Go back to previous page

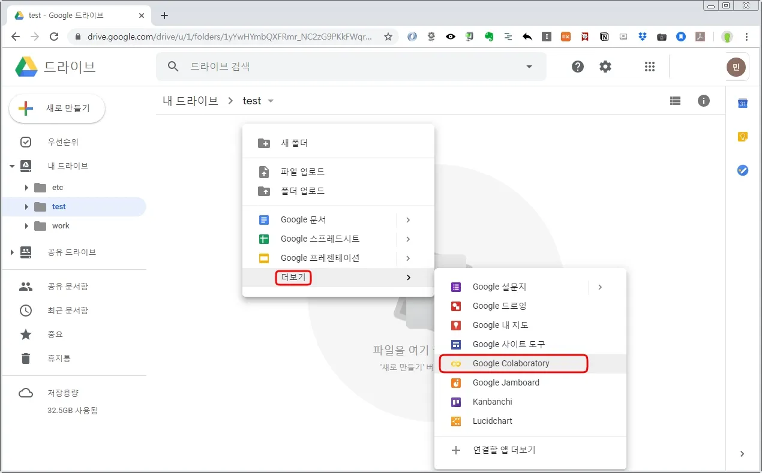tap(16, 37)
